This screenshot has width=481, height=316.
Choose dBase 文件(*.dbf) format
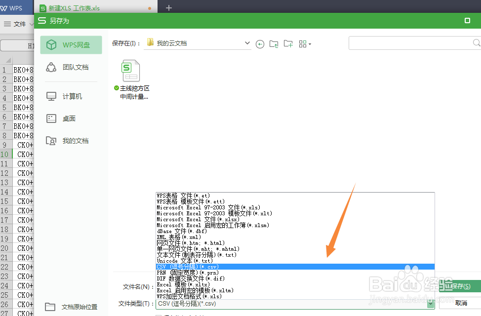[295, 232]
